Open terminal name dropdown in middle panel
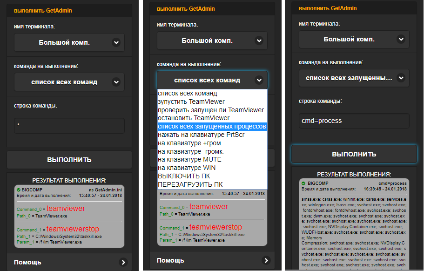 point(212,41)
